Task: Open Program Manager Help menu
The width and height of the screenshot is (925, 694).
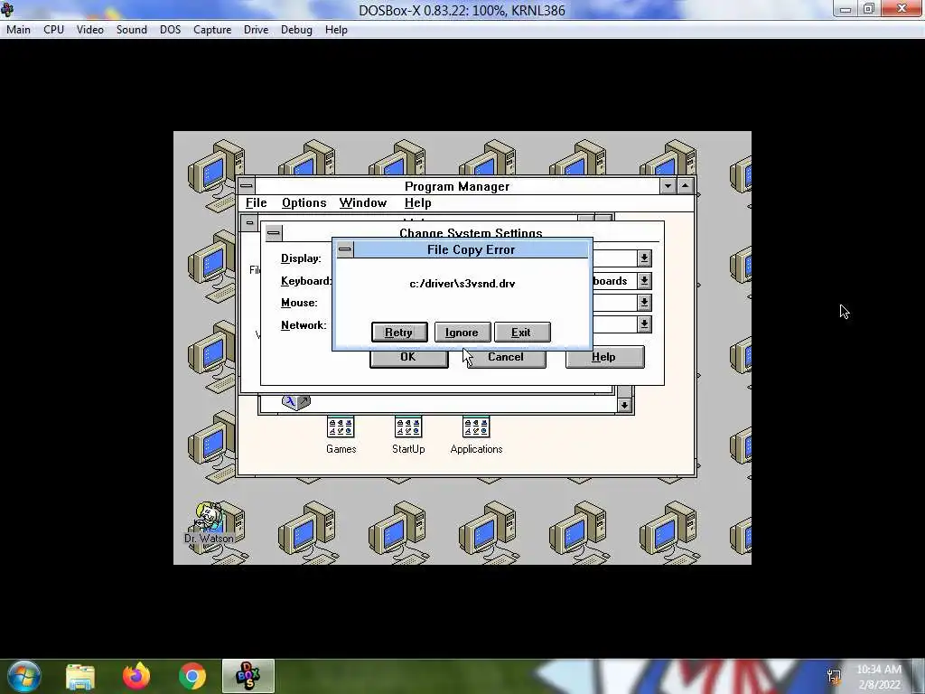Action: point(417,203)
